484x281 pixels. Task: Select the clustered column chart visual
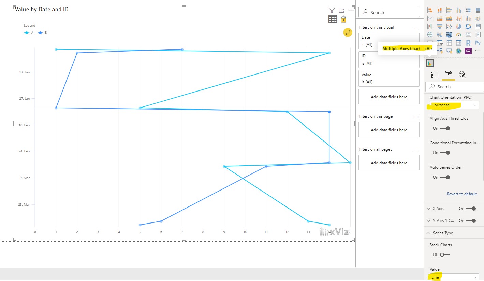pyautogui.click(x=459, y=10)
